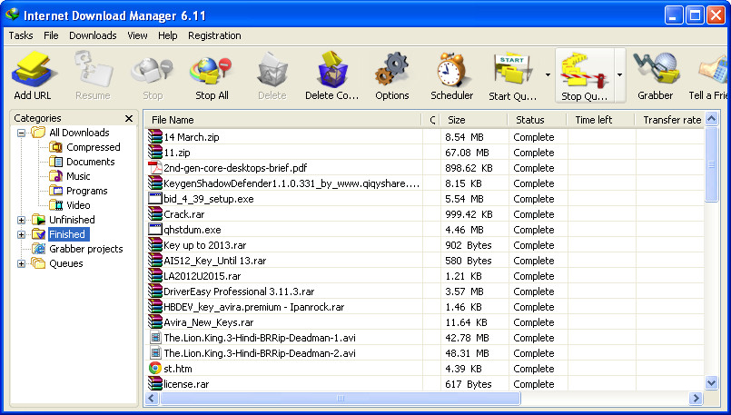
Task: Click the horizontal scrollbar left arrow
Action: click(152, 399)
